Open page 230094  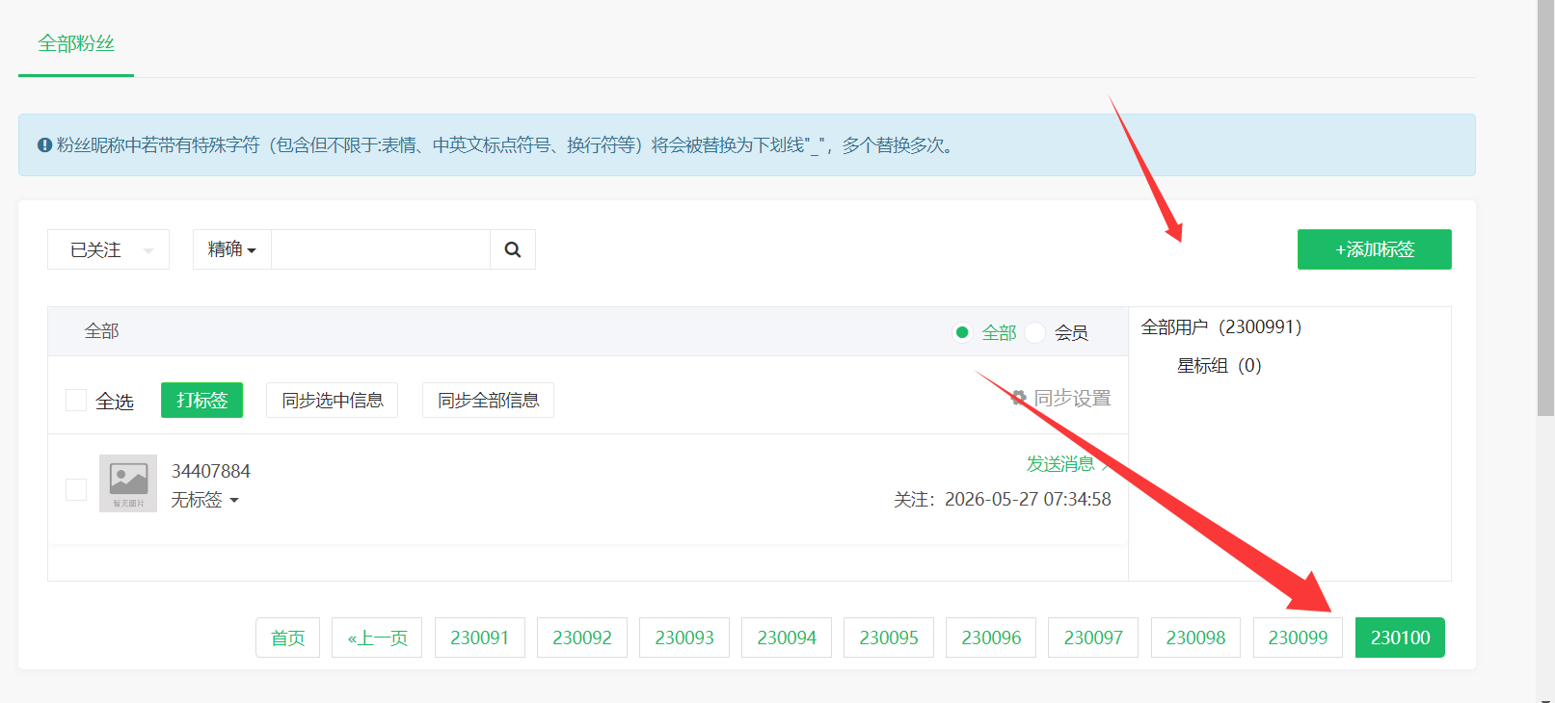coord(787,638)
